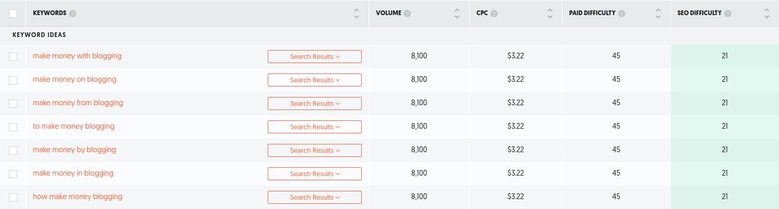
Task: Open the make money on blogging keyword link
Action: [x=75, y=79]
